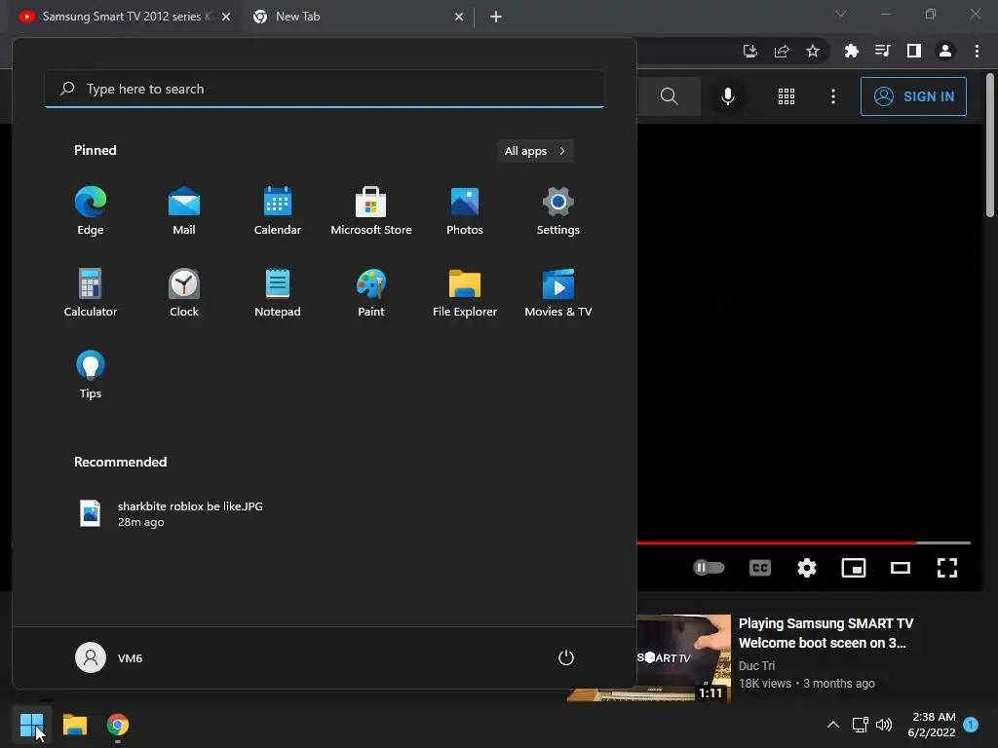Toggle Chrome side panel
The width and height of the screenshot is (998, 748).
pyautogui.click(x=914, y=51)
